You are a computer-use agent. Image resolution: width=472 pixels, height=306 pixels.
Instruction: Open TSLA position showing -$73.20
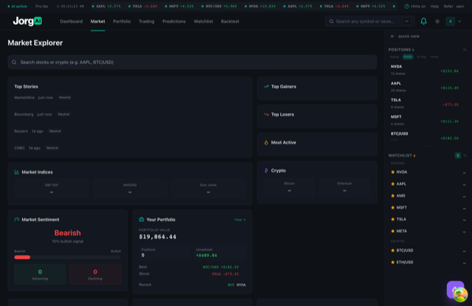(426, 103)
